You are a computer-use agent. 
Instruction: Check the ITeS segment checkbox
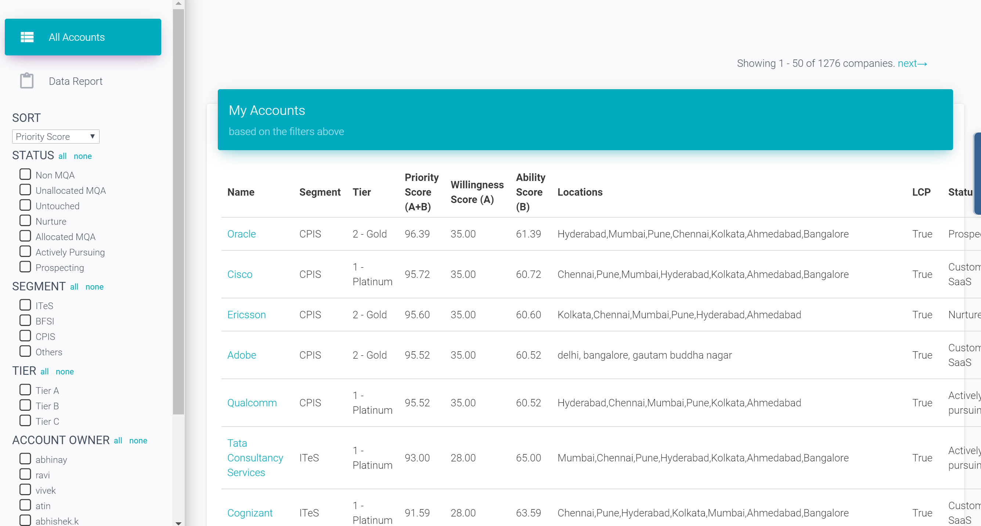pos(25,305)
